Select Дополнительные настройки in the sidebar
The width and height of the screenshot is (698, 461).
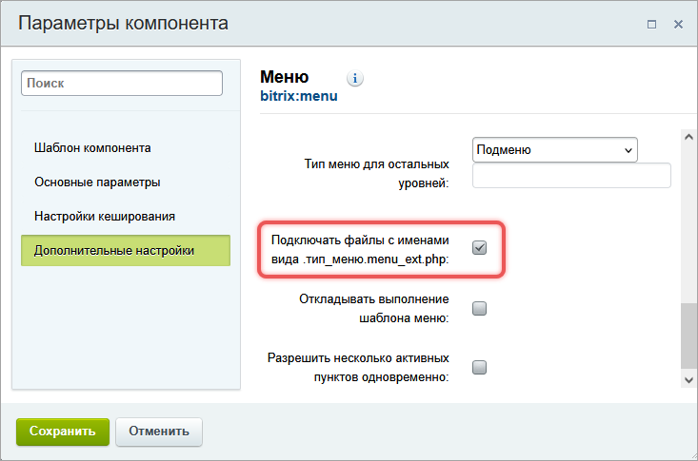click(114, 251)
